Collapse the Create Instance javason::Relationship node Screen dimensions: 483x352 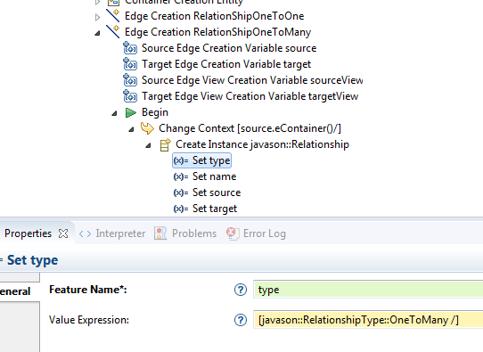148,145
